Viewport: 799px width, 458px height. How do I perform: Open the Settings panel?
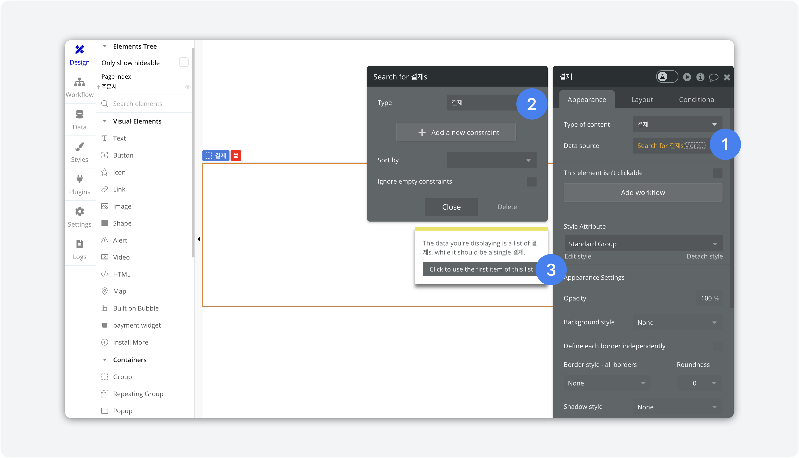click(x=79, y=217)
